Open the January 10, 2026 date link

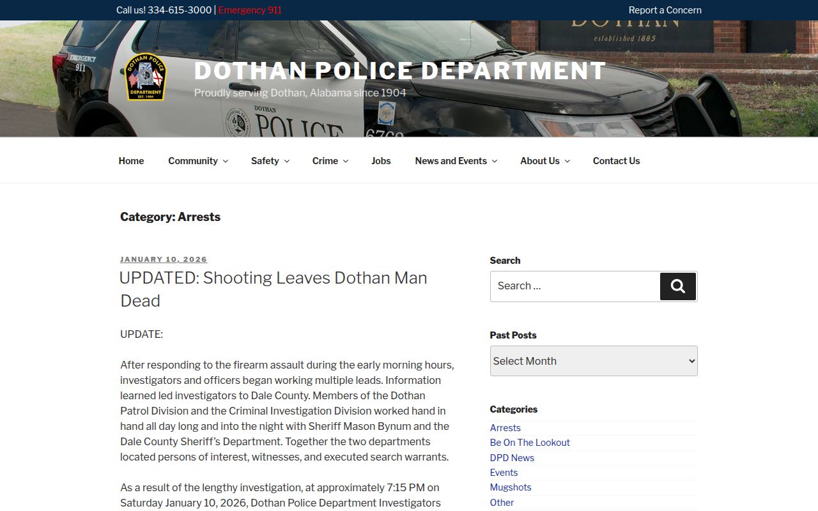164,259
